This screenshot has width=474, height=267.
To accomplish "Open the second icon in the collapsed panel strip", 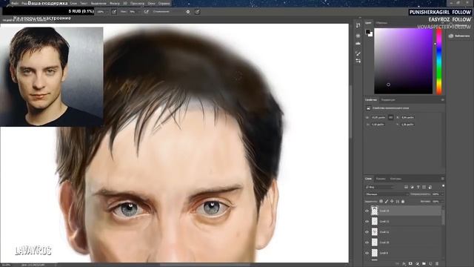I will tap(358, 36).
